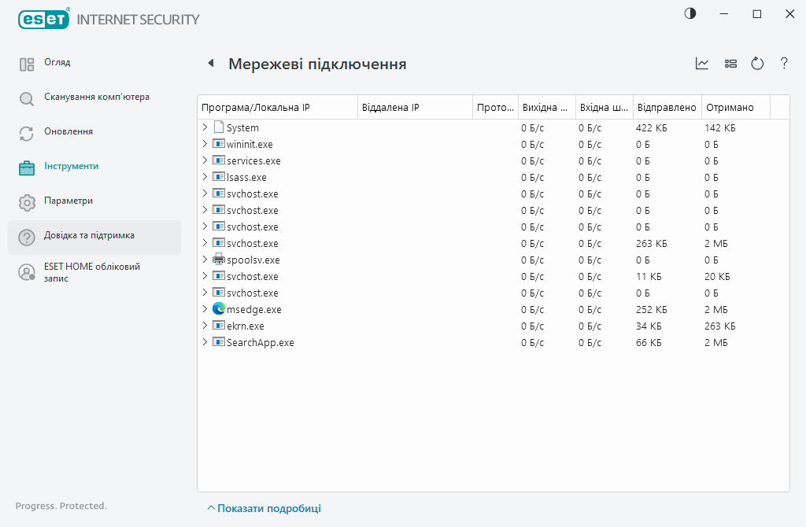Open the network activity graph view
The height and width of the screenshot is (527, 806).
[x=701, y=64]
